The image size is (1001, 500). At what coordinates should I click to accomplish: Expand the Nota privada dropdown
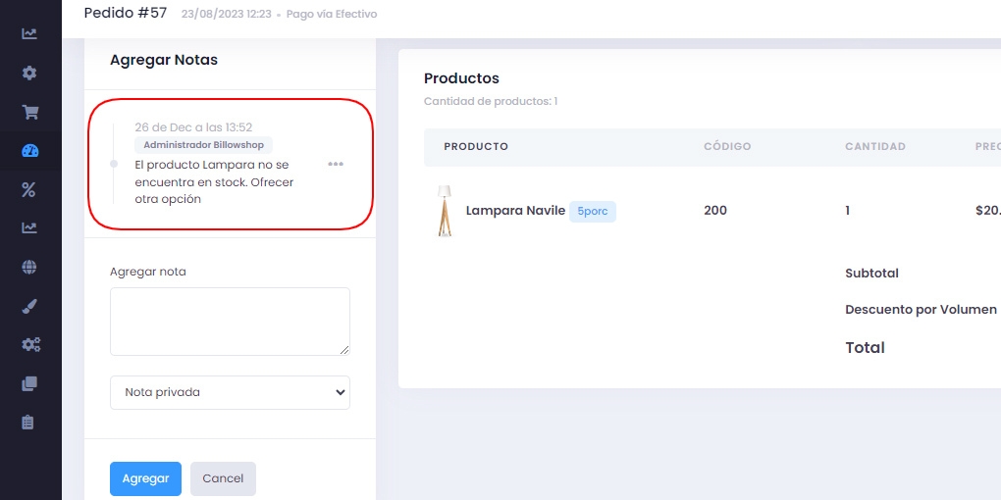[230, 392]
